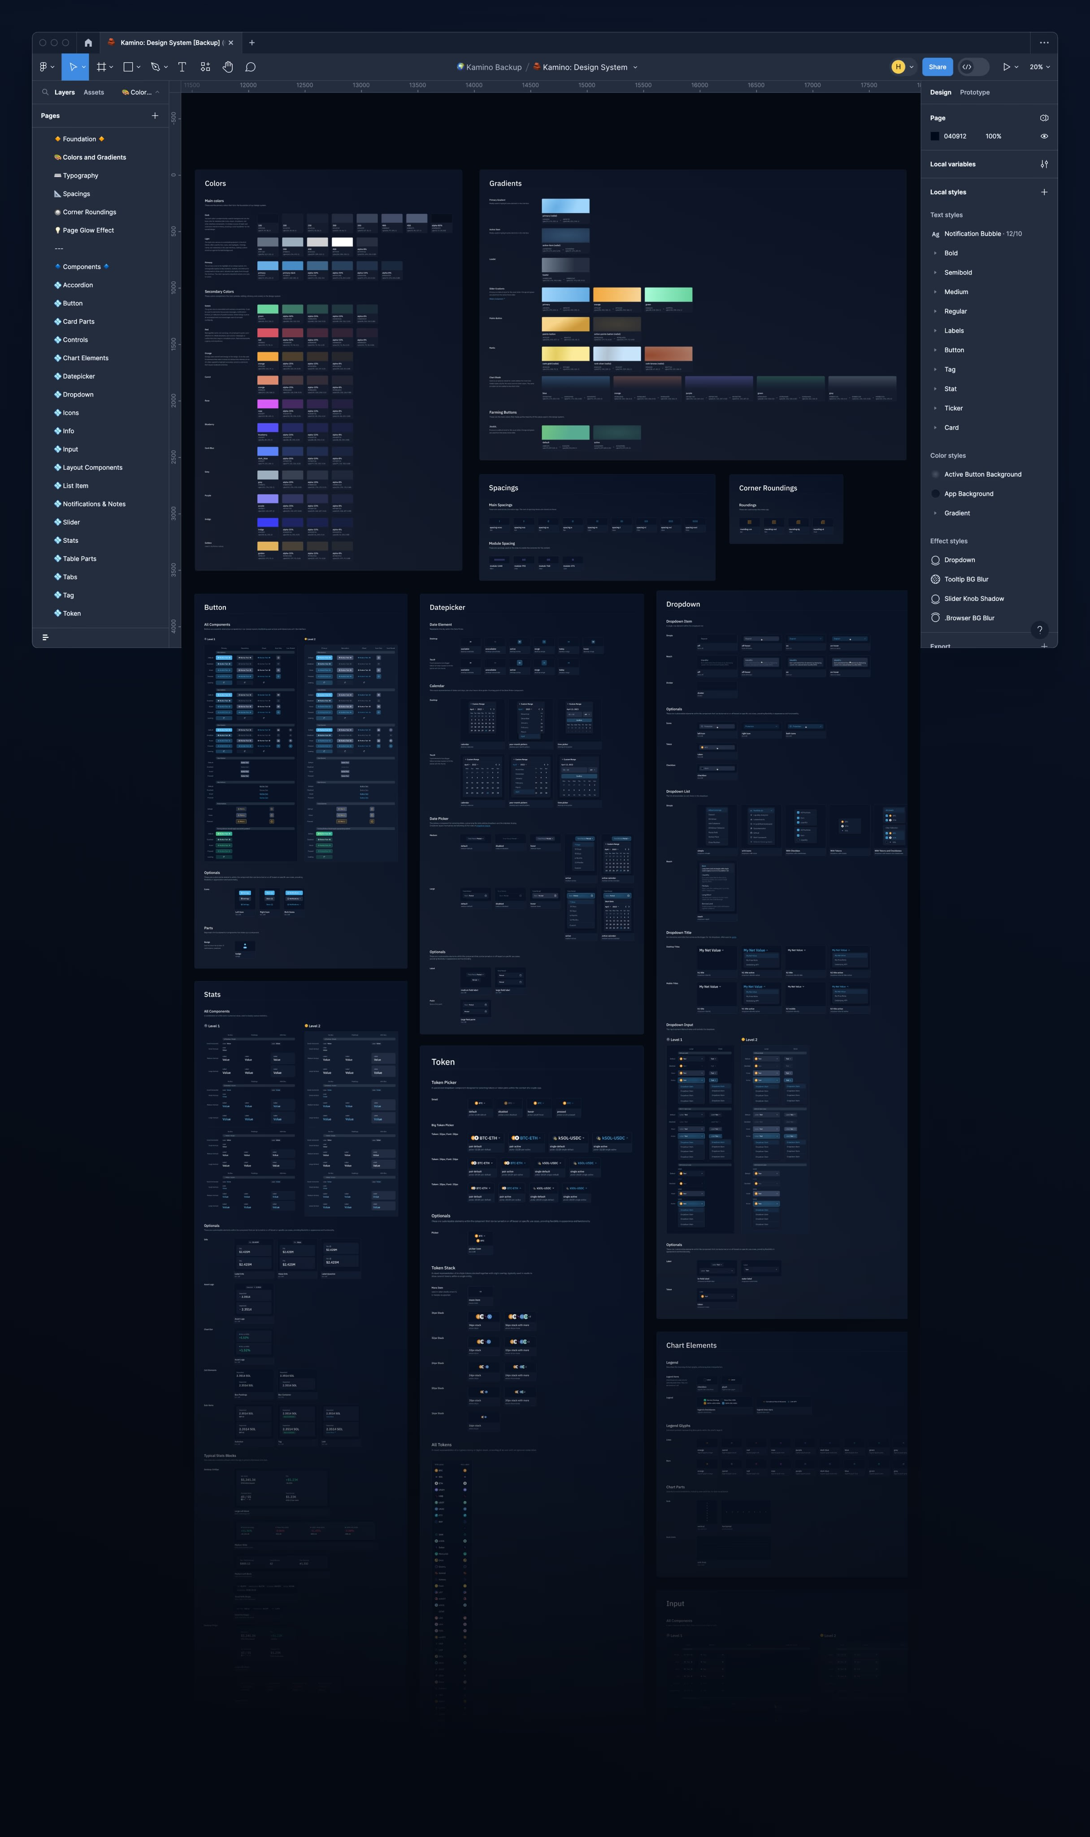Viewport: 1090px width, 1837px height.
Task: Add a new local style
Action: pos(1044,192)
